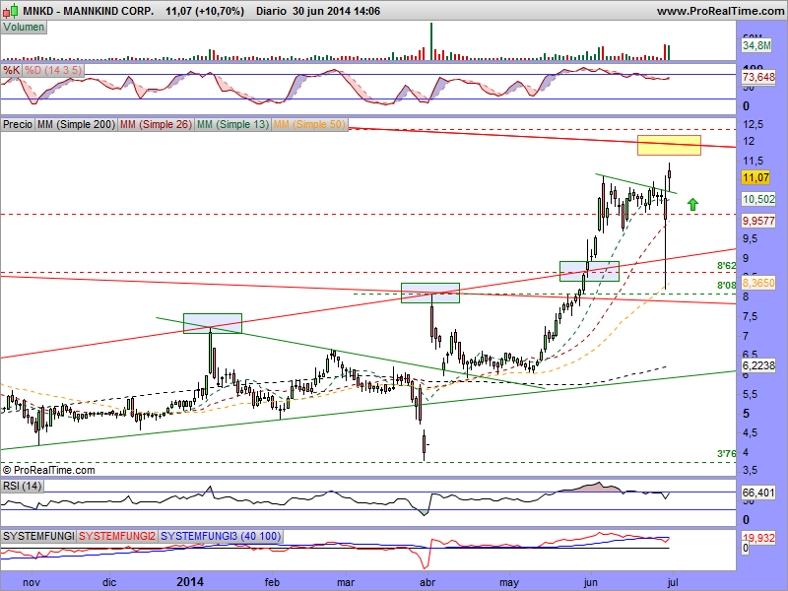Click the blue box near 8 in April
The image size is (788, 591).
[430, 293]
